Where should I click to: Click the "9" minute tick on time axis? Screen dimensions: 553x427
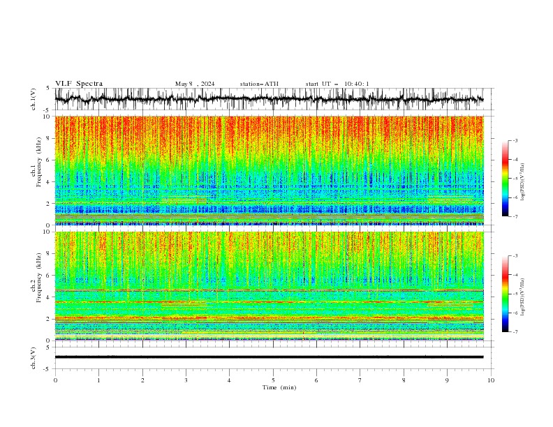pos(447,380)
